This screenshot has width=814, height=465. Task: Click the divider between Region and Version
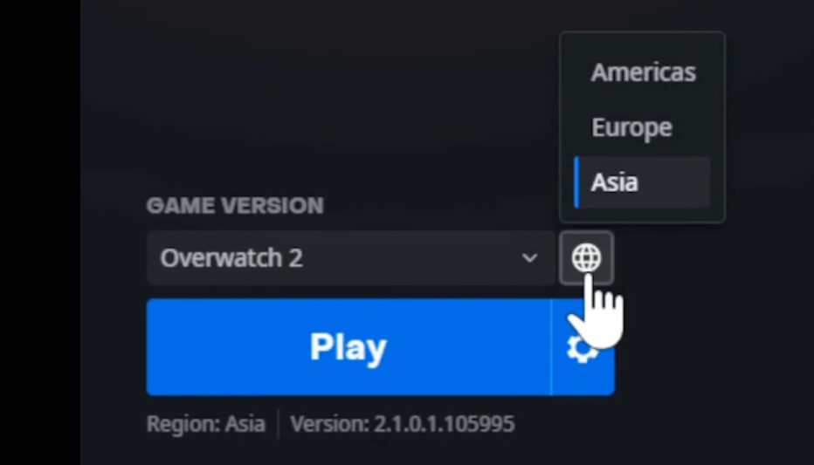[x=279, y=424]
